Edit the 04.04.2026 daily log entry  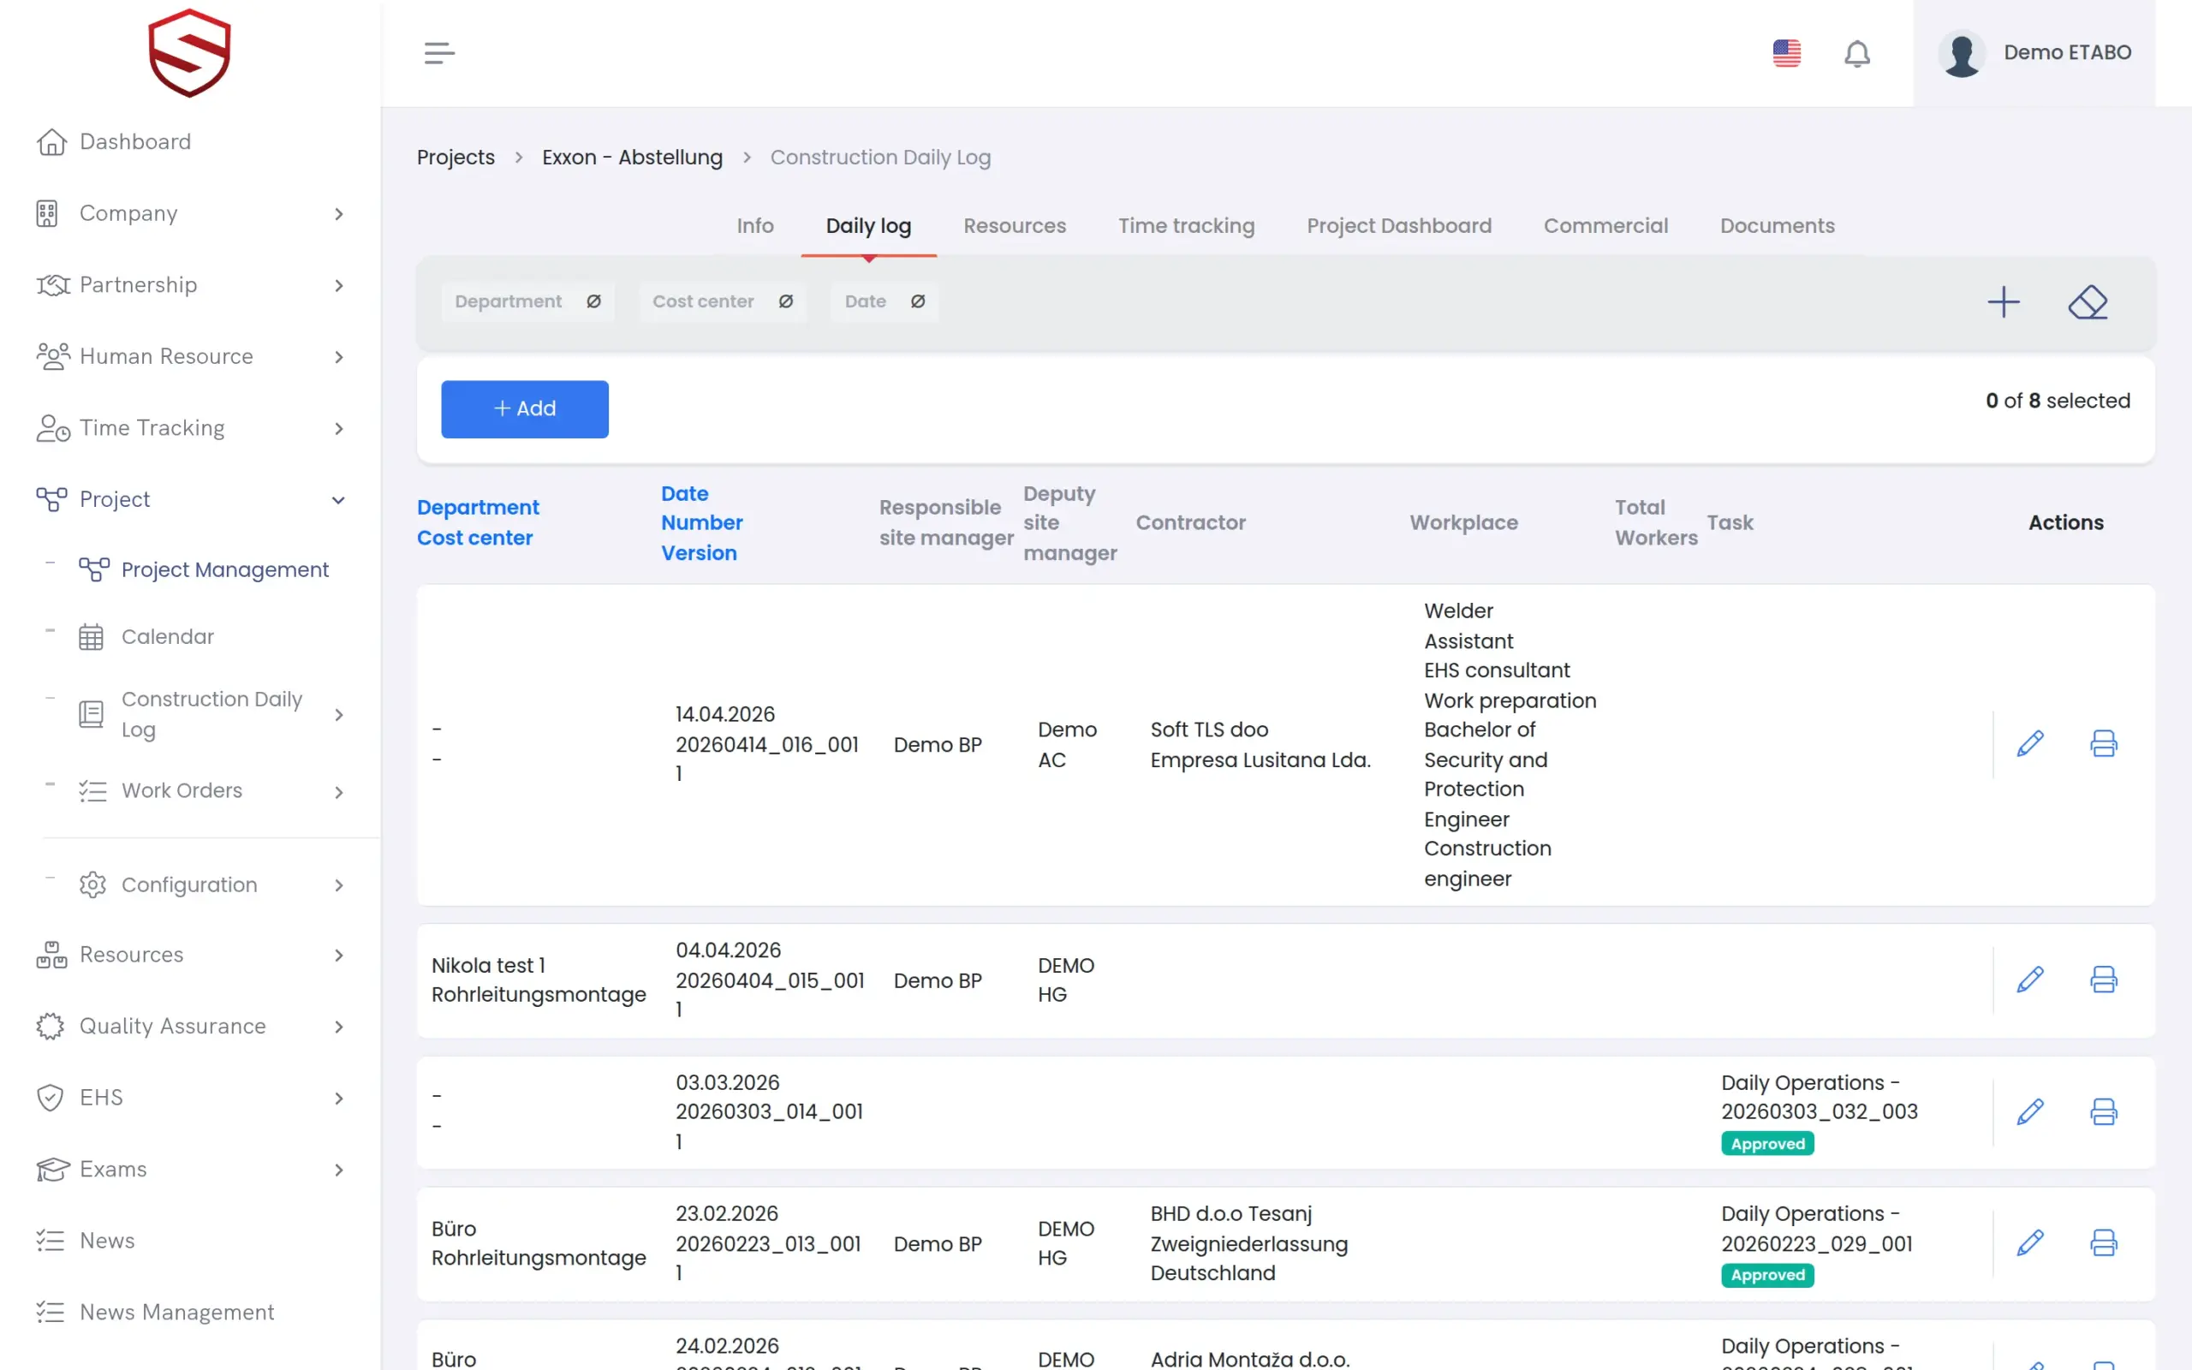tap(2030, 980)
